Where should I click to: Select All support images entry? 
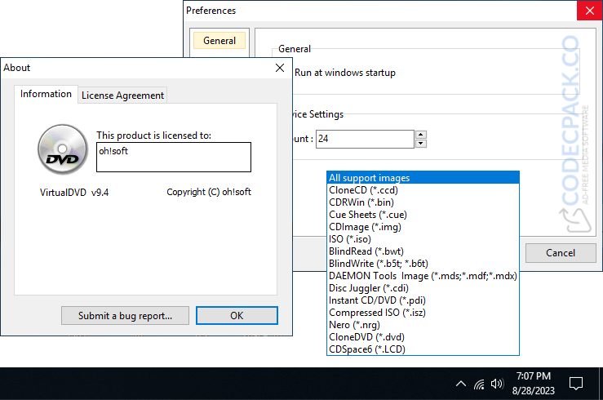tap(423, 178)
